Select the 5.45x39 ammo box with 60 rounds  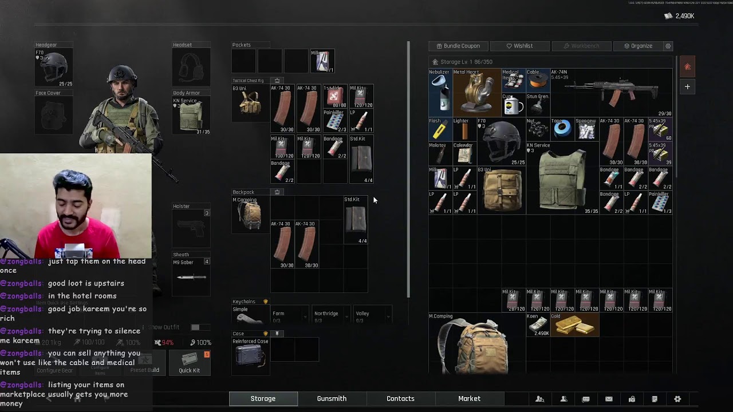(660, 129)
